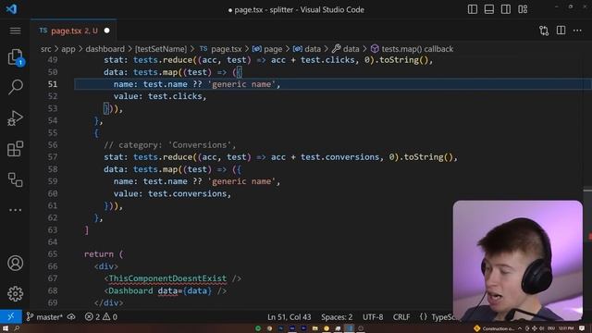Open problems errors and warnings indicator
592x333 pixels.
pos(101,316)
